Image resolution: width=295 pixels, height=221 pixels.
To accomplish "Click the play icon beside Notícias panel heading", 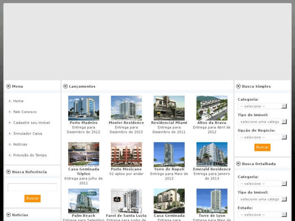I will tap(9, 215).
